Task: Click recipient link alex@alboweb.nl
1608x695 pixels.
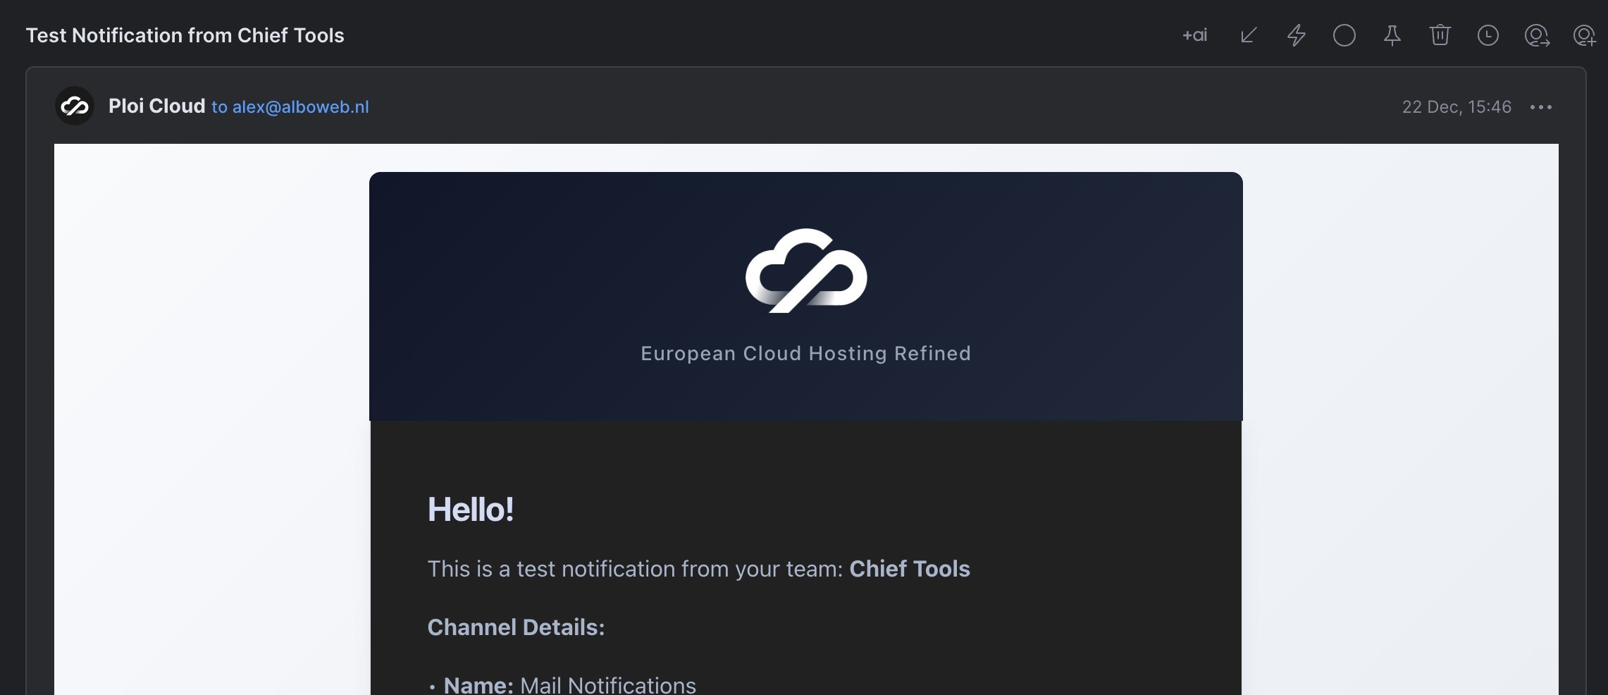Action: 300,107
